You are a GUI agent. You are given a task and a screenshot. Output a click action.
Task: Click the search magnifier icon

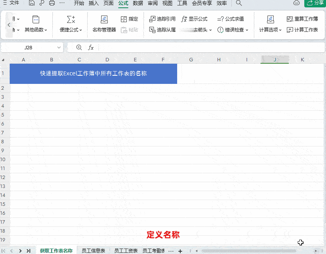pyautogui.click(x=239, y=3)
